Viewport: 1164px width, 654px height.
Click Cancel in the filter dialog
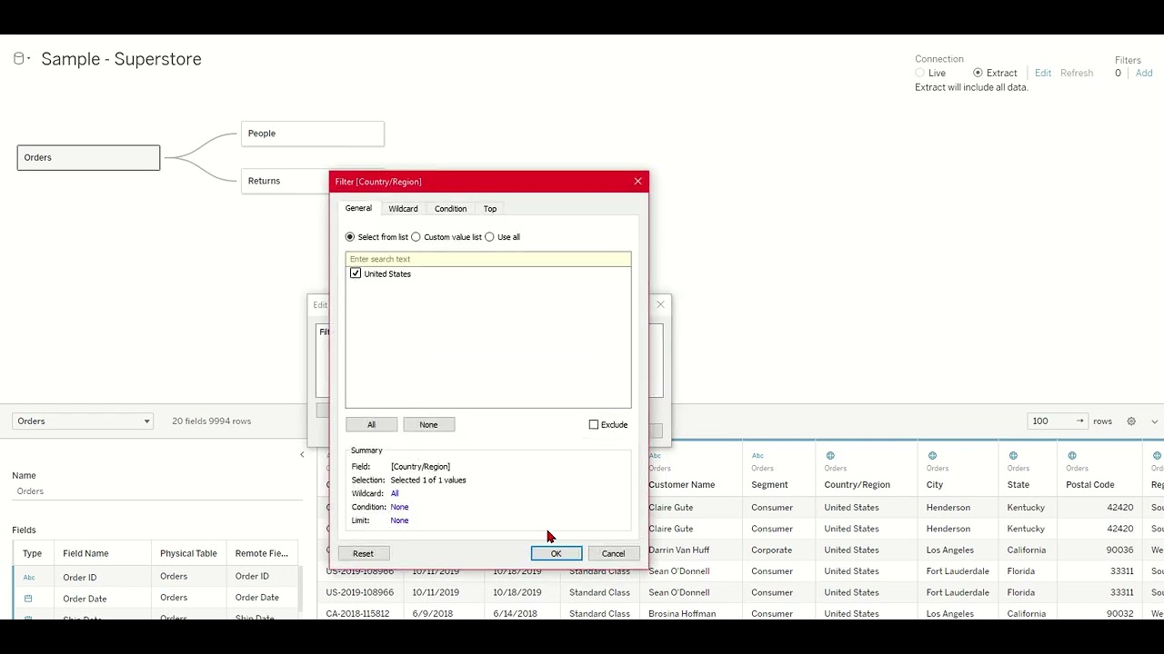[613, 554]
